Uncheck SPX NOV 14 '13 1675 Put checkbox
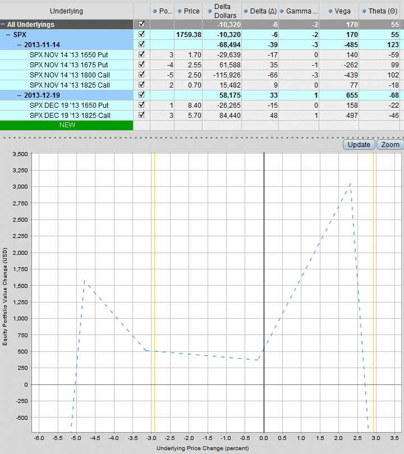 (x=141, y=65)
